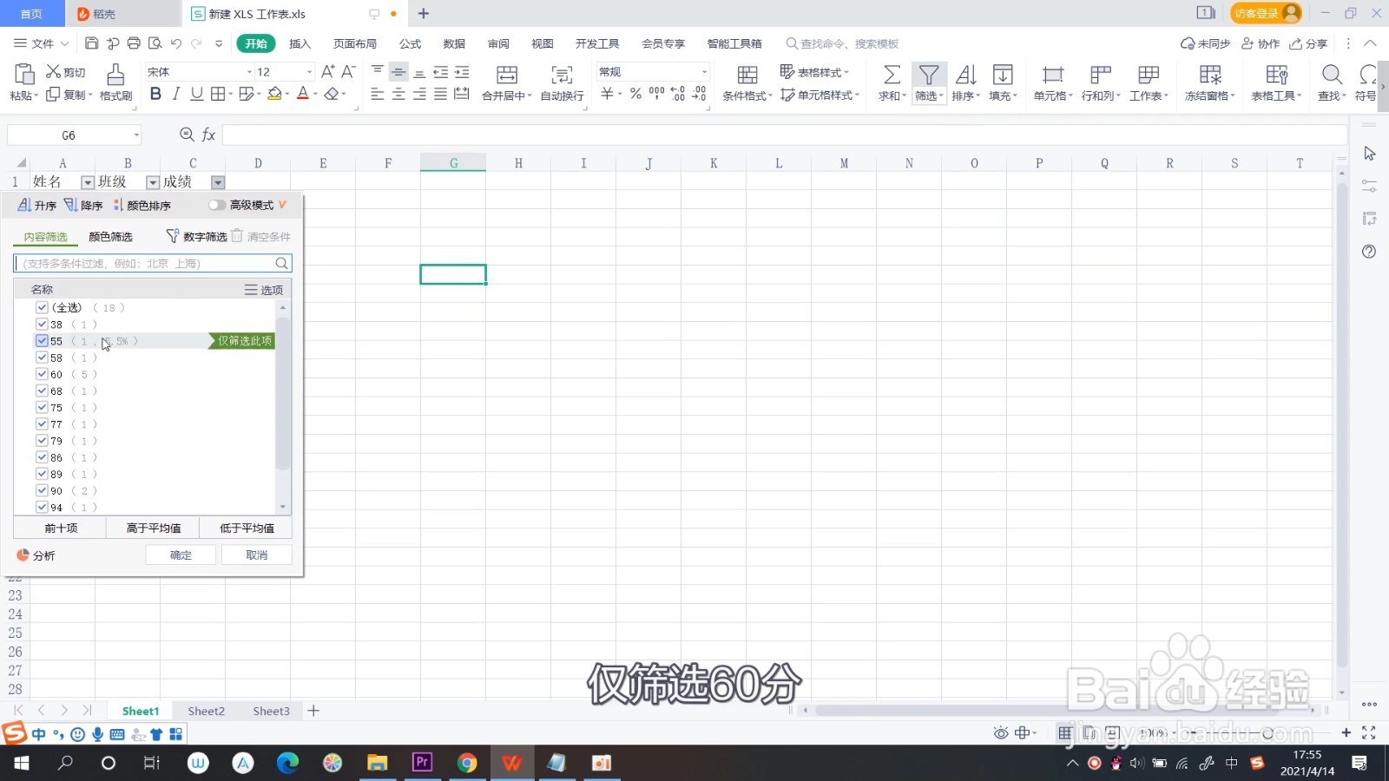Open the WPS app on taskbar

(x=512, y=763)
